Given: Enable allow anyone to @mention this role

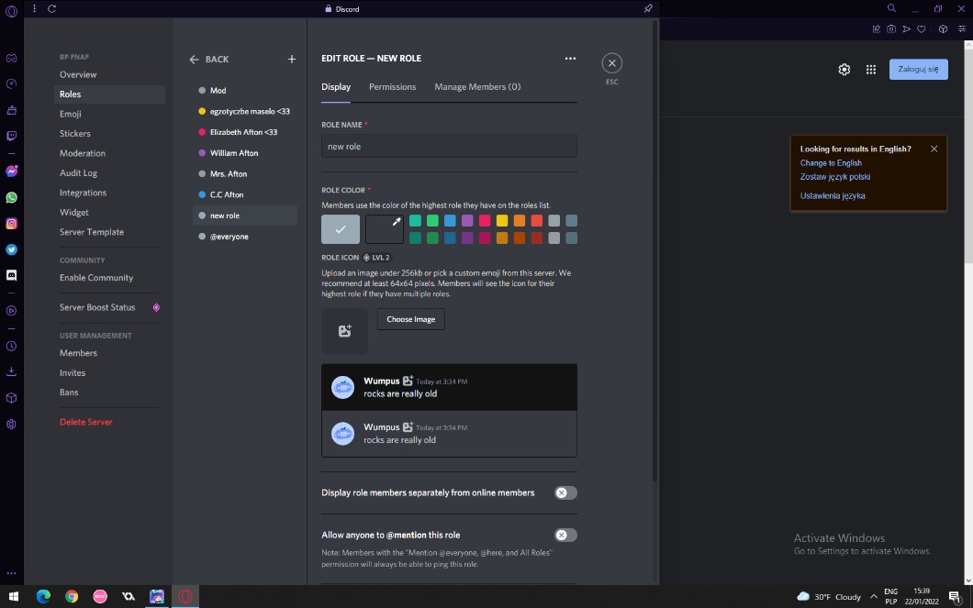Looking at the screenshot, I should click(x=565, y=535).
